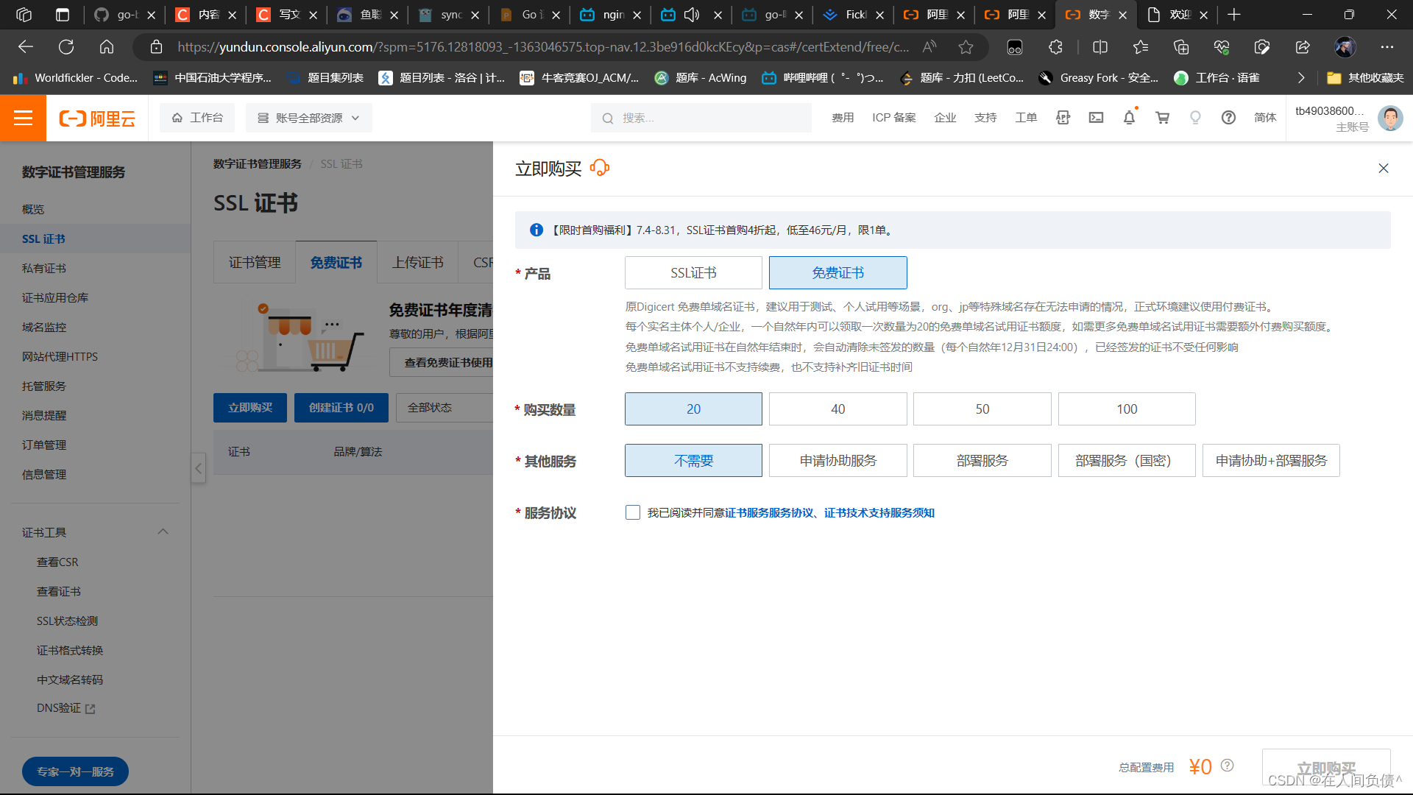This screenshot has height=795, width=1413.
Task: Select purchase quantity slider 100
Action: pyautogui.click(x=1127, y=409)
